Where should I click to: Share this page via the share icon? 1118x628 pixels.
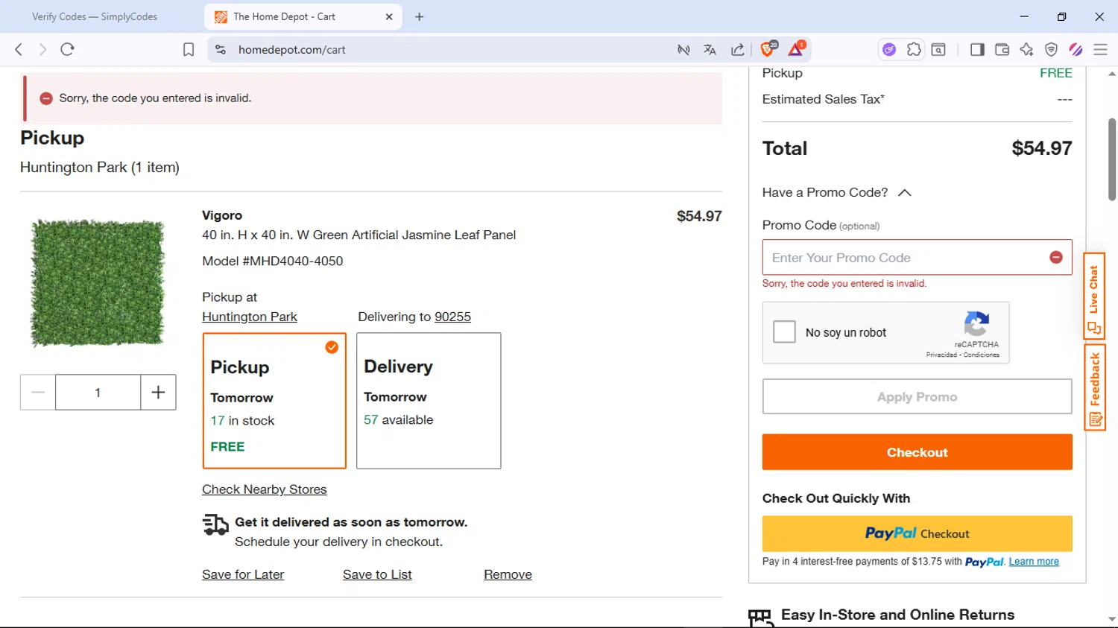coord(737,50)
